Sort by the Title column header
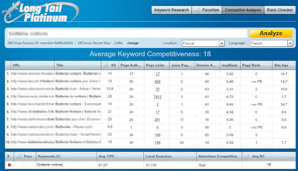Screen dimensions: 298x171 pyautogui.click(x=77, y=65)
